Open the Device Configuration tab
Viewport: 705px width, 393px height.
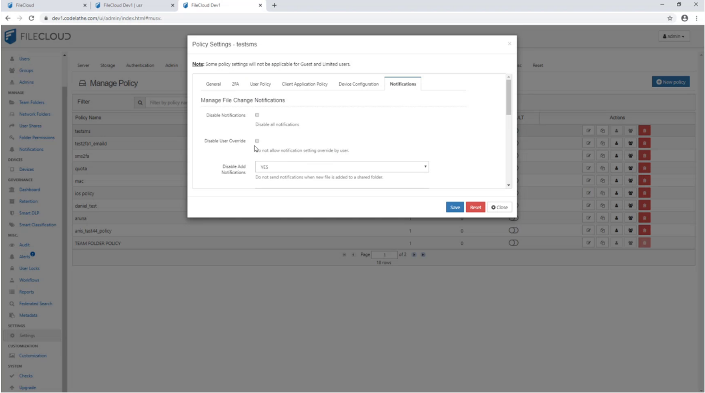[358, 84]
